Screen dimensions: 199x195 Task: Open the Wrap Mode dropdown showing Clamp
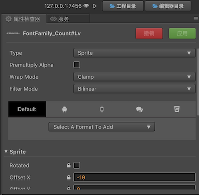tap(134, 77)
